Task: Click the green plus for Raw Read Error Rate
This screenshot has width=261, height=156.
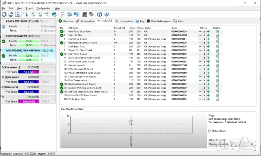Action: 208,32
